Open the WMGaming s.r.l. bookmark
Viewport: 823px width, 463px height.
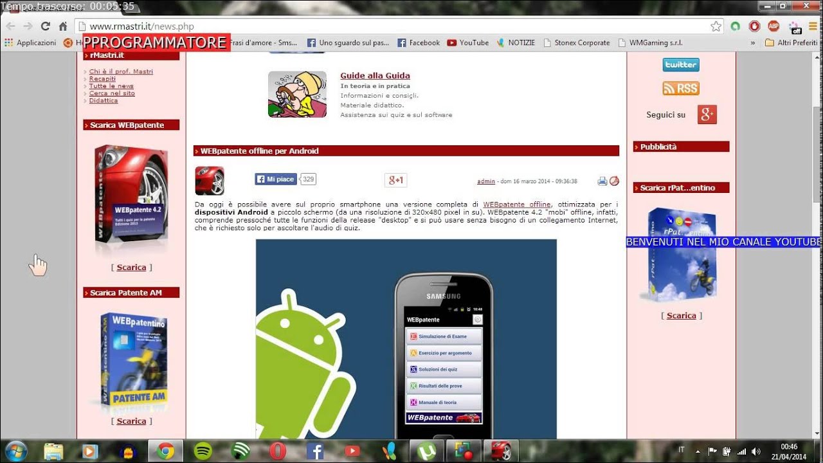651,43
